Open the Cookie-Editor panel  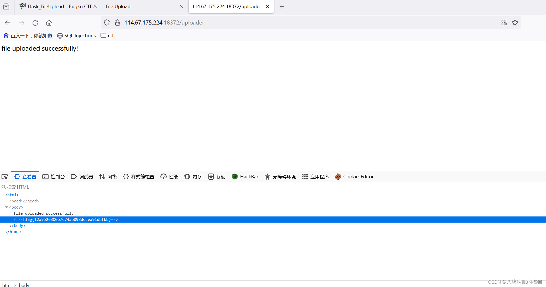pyautogui.click(x=354, y=177)
